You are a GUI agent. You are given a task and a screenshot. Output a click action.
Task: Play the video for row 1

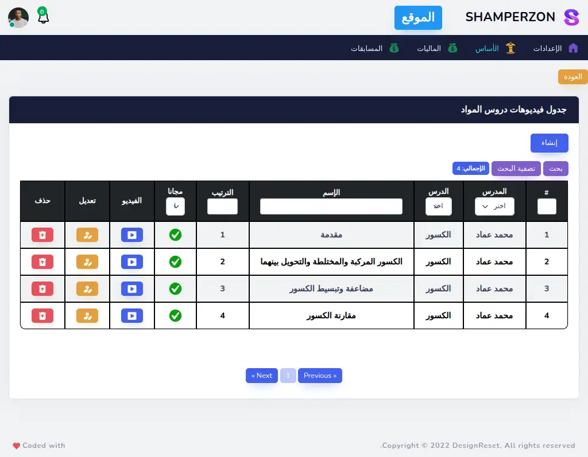(132, 235)
